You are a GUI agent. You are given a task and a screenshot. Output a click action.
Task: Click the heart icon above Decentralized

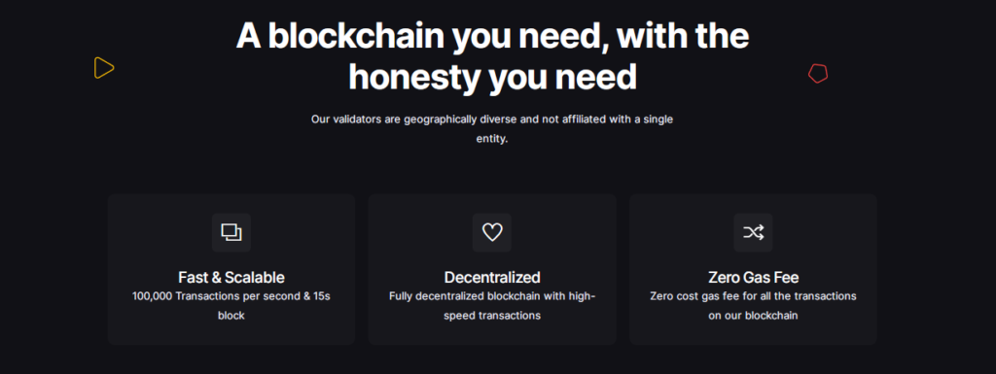492,232
